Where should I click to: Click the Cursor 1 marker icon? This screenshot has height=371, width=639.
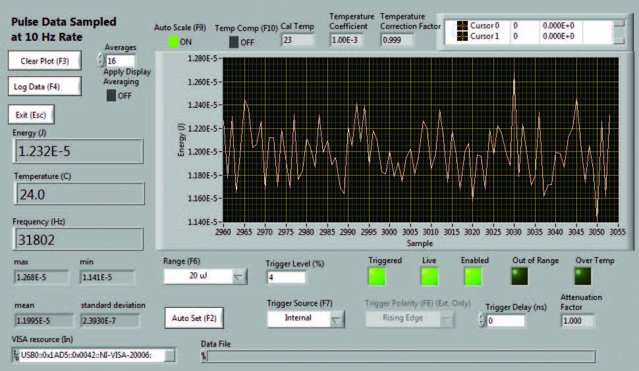[x=461, y=36]
